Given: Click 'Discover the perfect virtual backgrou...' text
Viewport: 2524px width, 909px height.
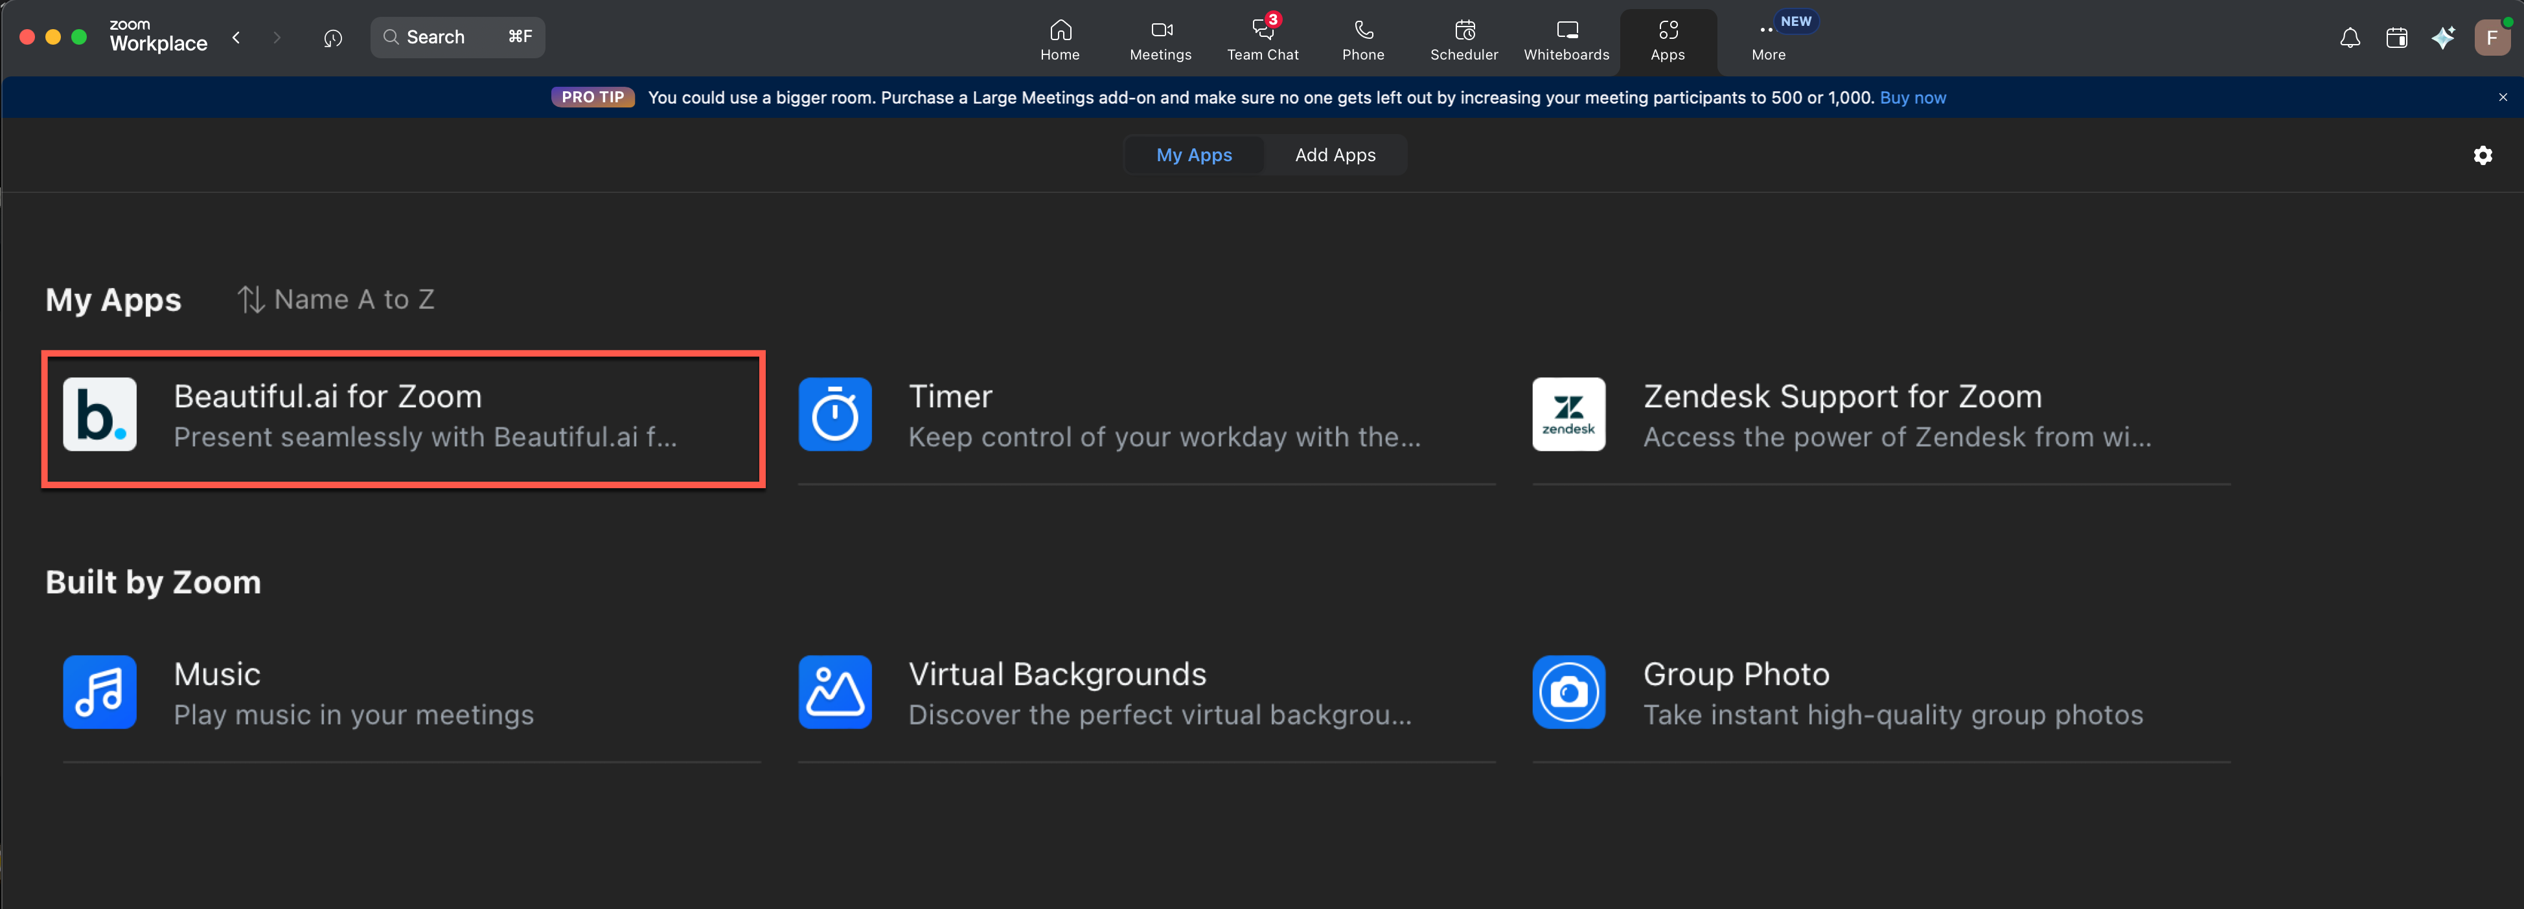Looking at the screenshot, I should coord(1160,715).
